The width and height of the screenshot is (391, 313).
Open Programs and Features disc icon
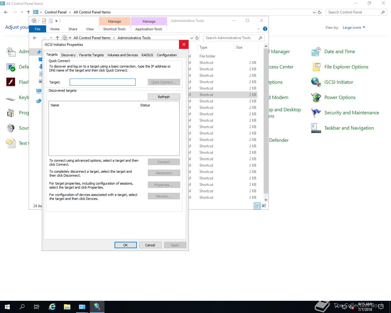[x=11, y=113]
